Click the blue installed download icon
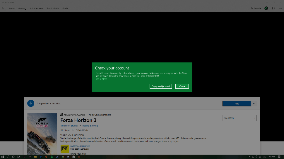Screen dimensions: 284x159 point(31,103)
